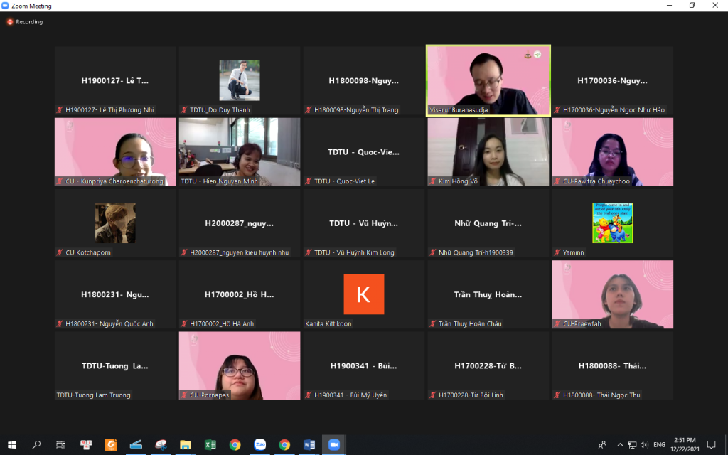Open the orange PDF reader taskbar icon
728x455 pixels.
pos(111,445)
